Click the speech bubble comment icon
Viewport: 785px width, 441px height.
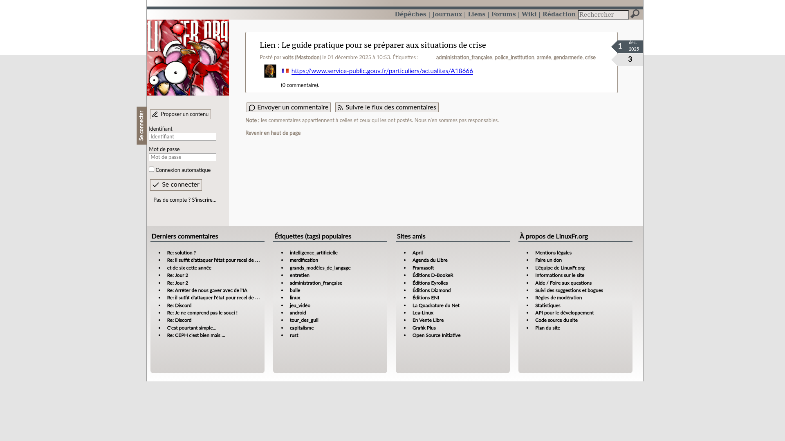(252, 108)
